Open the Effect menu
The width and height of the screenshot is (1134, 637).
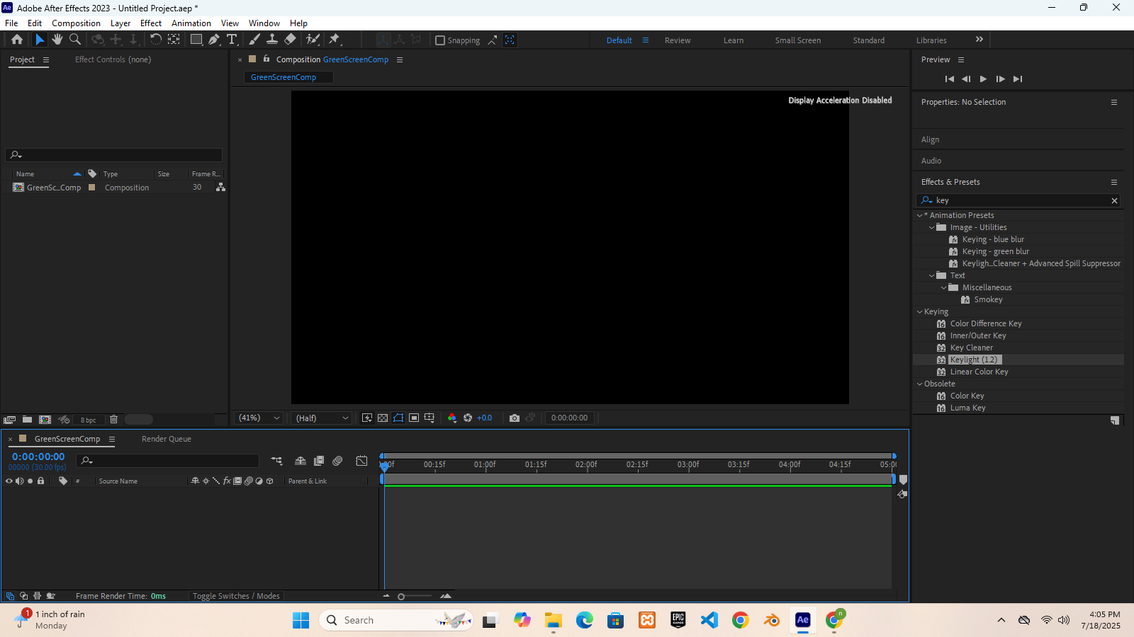point(151,23)
